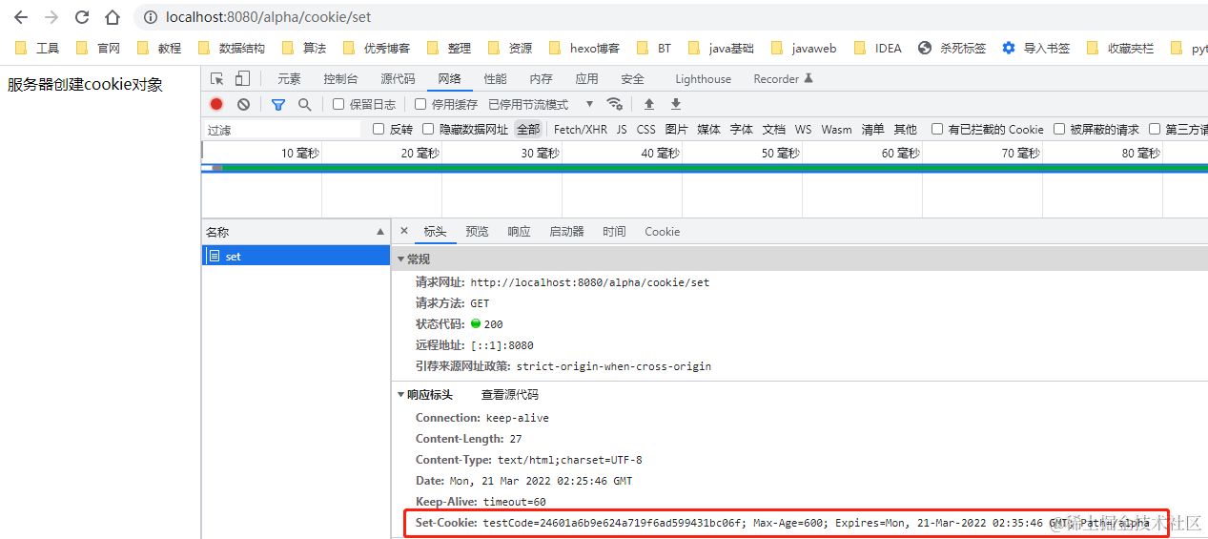Open the 导入书签 settings bookmark
Viewport: 1208px width, 539px height.
coord(1036,48)
